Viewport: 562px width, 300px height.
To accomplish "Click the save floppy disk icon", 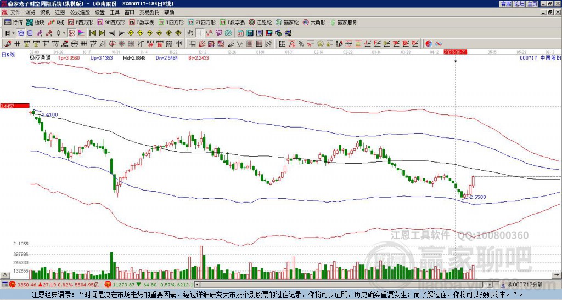I will [x=269, y=33].
